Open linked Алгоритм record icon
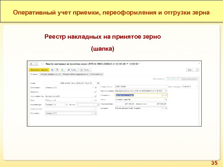The width and height of the screenshot is (223, 167). pos(166,108)
